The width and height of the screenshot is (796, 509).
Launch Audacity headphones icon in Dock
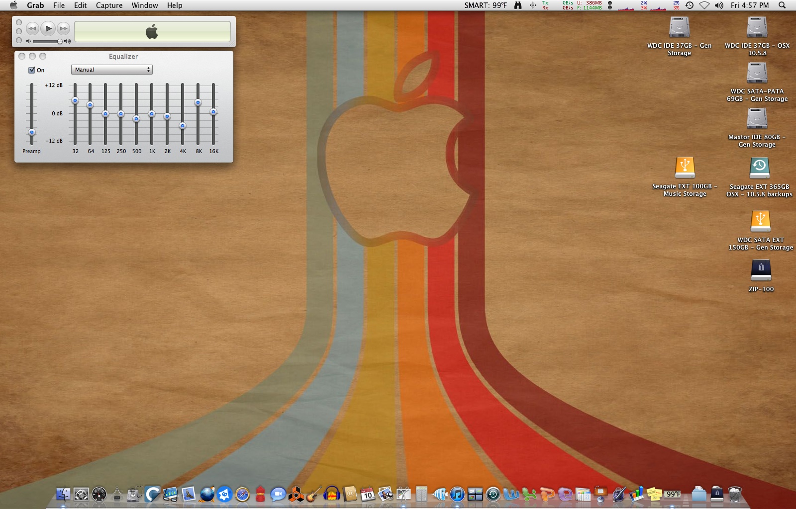(332, 494)
